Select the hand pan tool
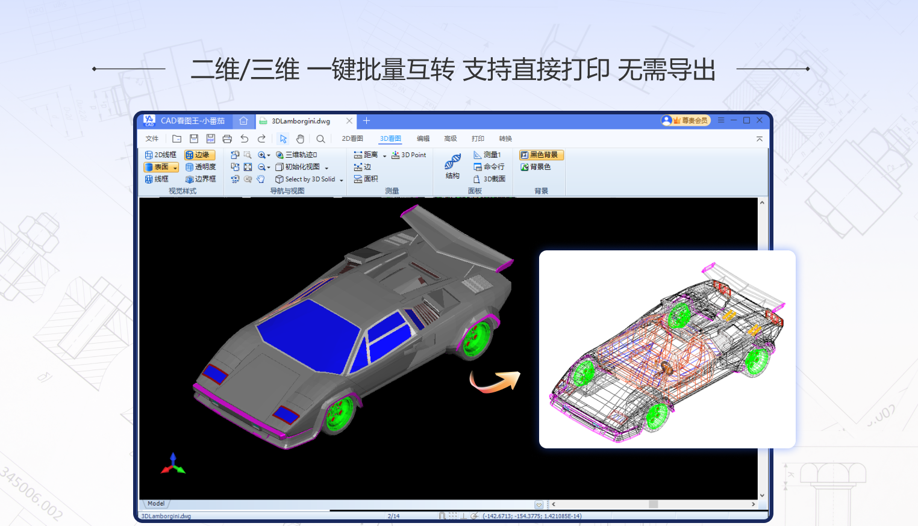The image size is (918, 526). 300,139
